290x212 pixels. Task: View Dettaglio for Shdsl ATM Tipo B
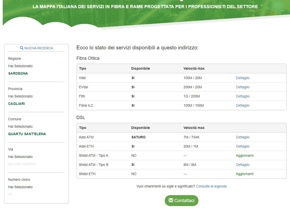click(242, 165)
